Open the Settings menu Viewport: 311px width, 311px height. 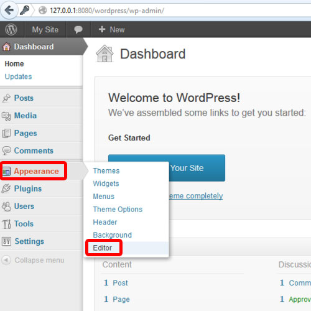29,241
